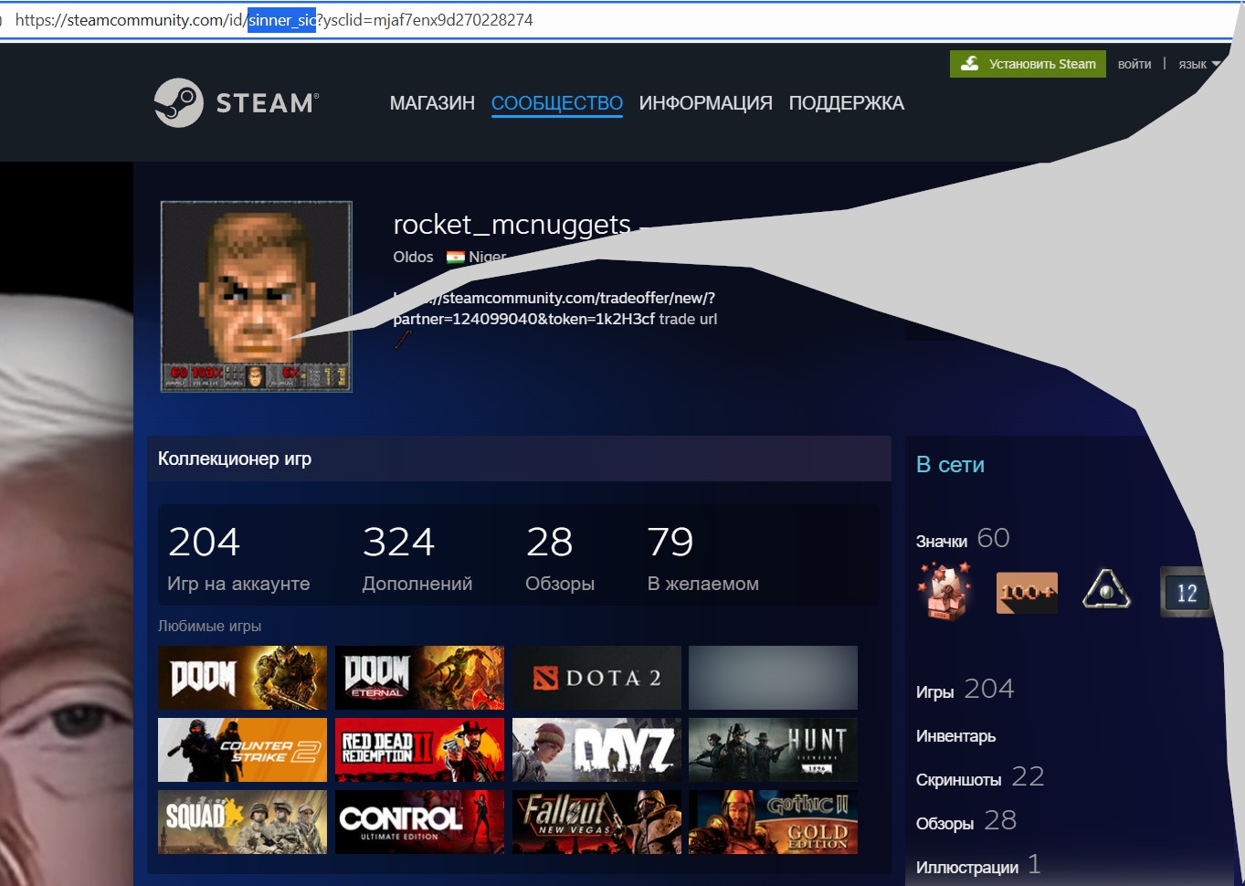Open the ИНФОРМАЦИЯ menu
Screen dimensions: 1245x886
click(706, 103)
